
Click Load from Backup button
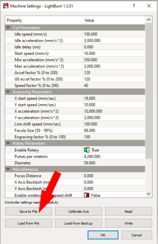[78, 223]
